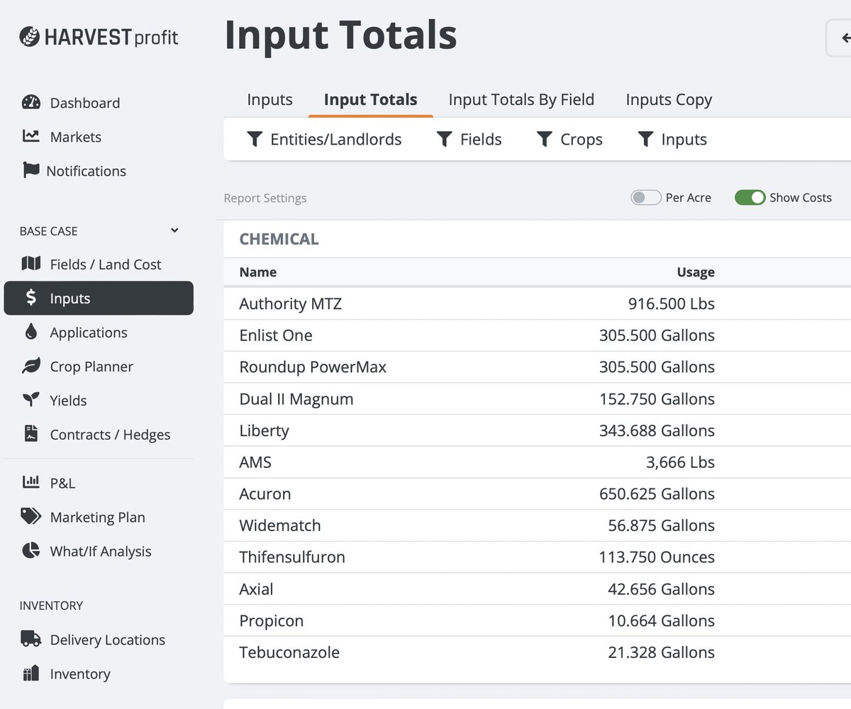Click the What/If Analysis pie icon
Image resolution: width=851 pixels, height=709 pixels.
click(31, 550)
